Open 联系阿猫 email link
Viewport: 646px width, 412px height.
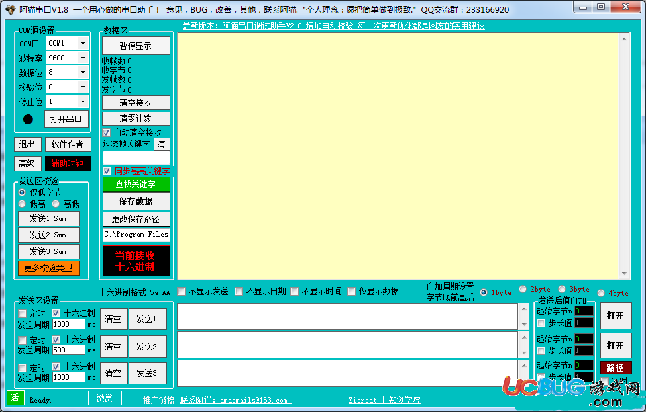[x=235, y=401]
